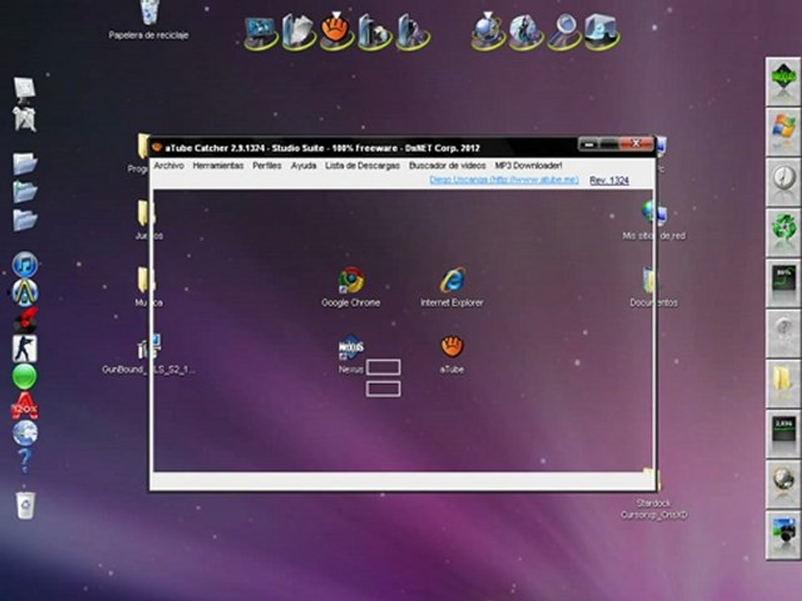Screen dimensions: 802x601
Task: Open the Nexus desktop shortcut
Action: pyautogui.click(x=351, y=353)
